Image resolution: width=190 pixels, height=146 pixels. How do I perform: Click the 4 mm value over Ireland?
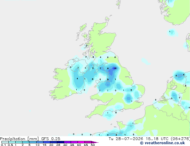click(77, 79)
